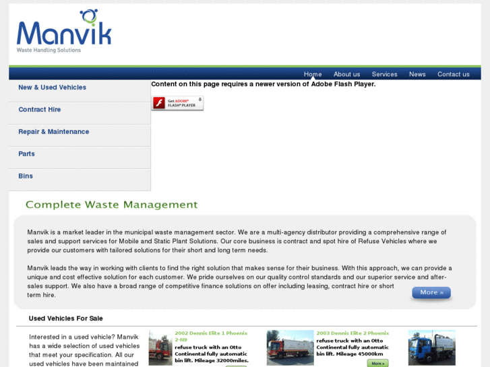The width and height of the screenshot is (490, 367).
Task: Open the 2003 Dennis Elite 2 Phoenix listing
Action: pyautogui.click(x=353, y=333)
